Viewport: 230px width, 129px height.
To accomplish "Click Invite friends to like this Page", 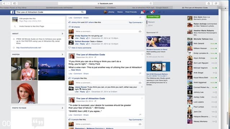I will coord(32,26).
